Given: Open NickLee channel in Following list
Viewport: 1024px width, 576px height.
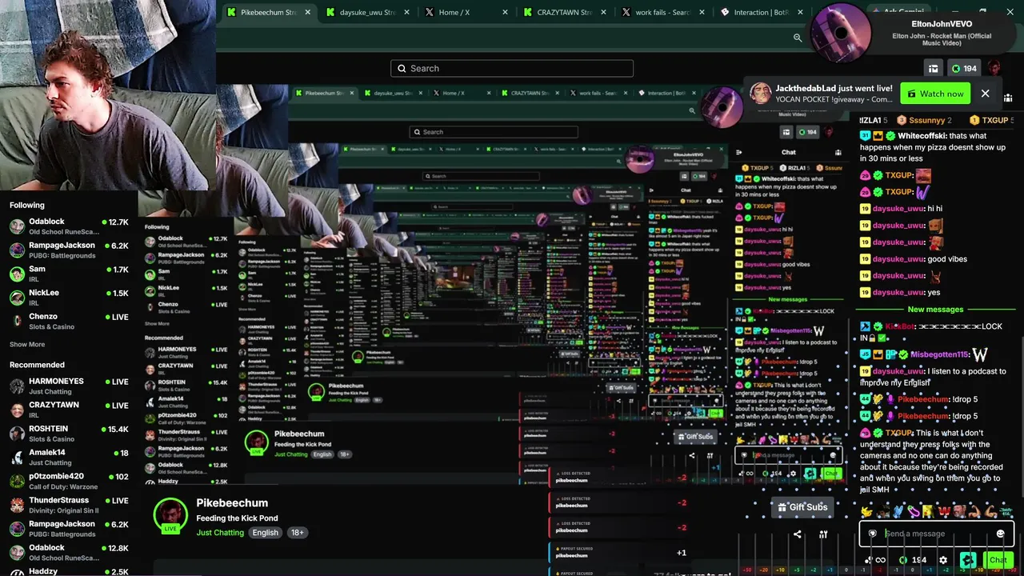Looking at the screenshot, I should (x=68, y=298).
